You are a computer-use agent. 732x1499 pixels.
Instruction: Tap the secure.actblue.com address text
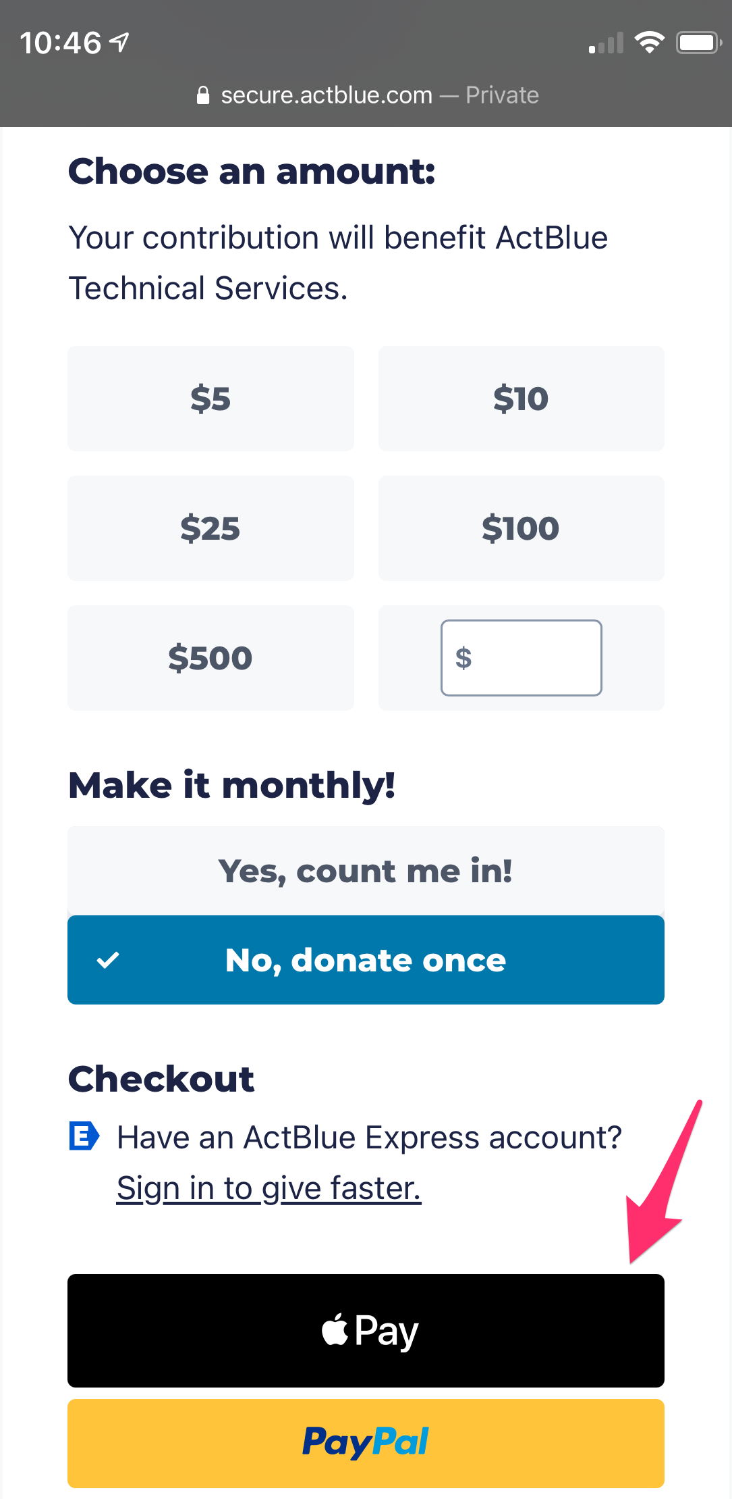pyautogui.click(x=327, y=96)
